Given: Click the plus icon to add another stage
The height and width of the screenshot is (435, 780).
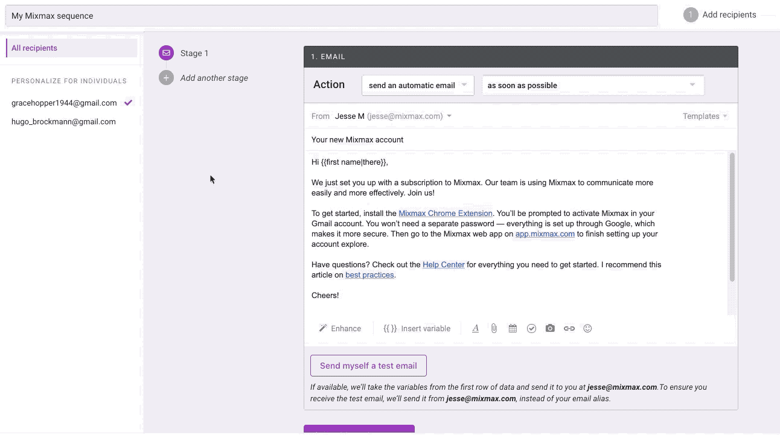Looking at the screenshot, I should point(166,78).
